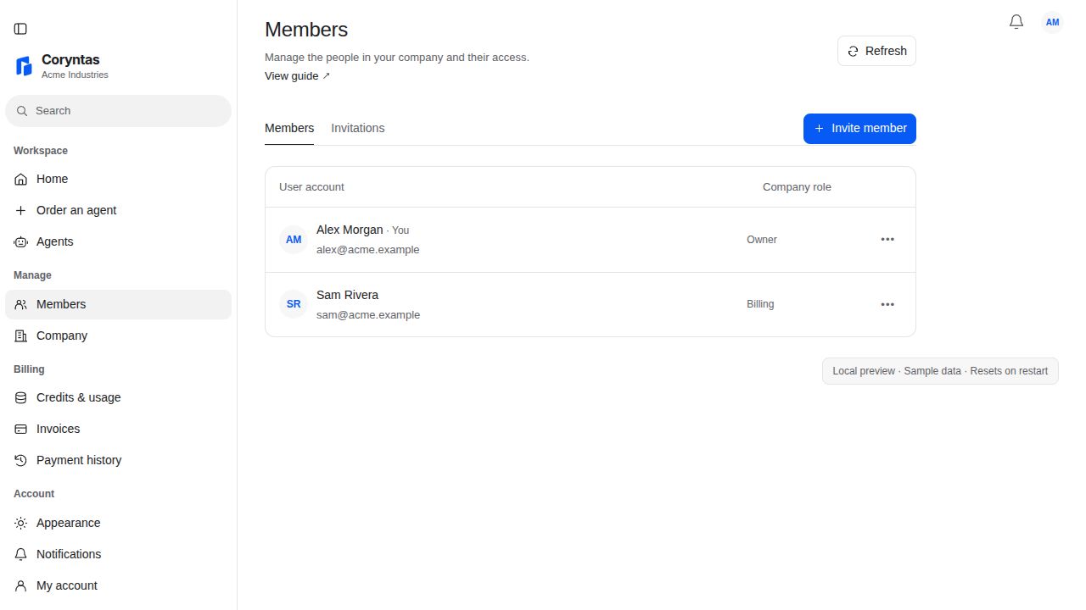
Task: Open Payment history in the sidebar
Action: 118,461
